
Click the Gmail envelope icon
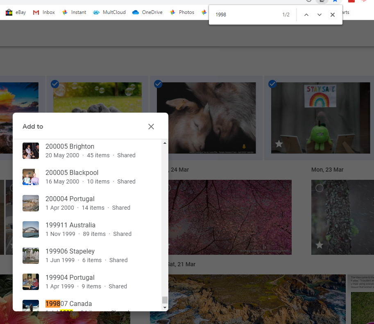(x=36, y=12)
